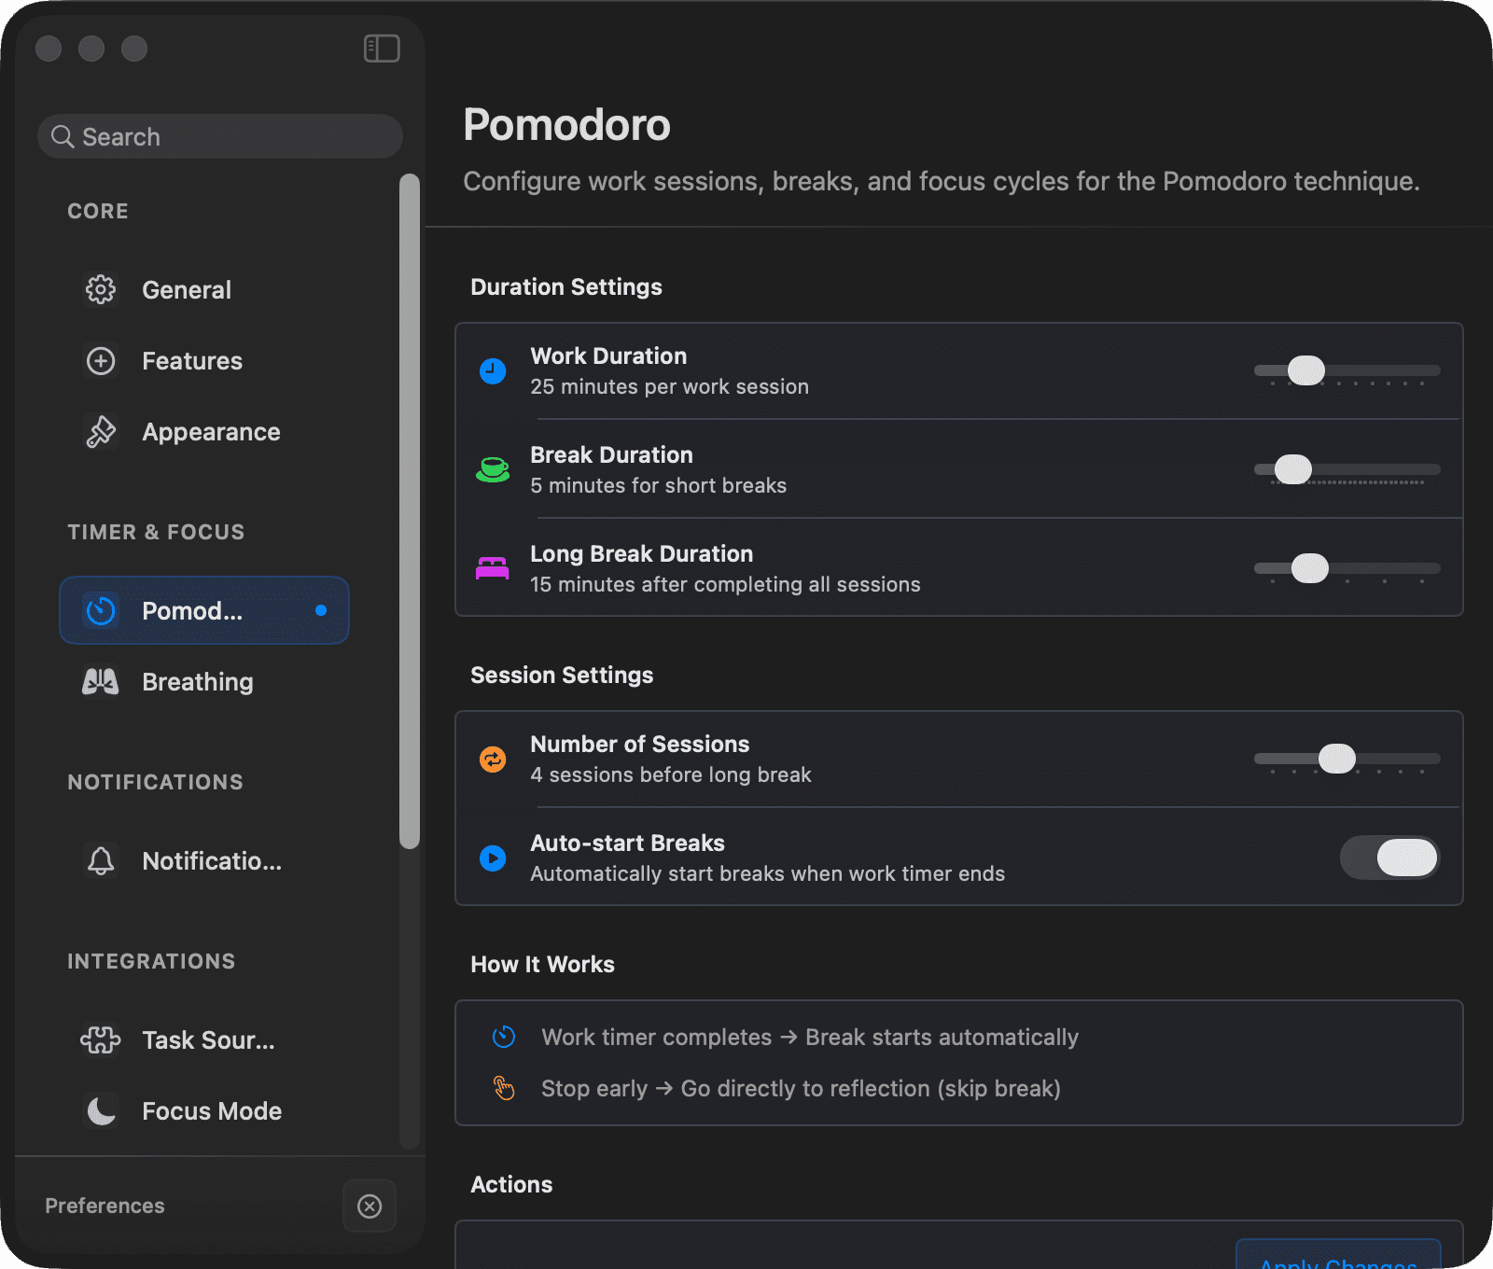Click the 'INTEGRATIONS' sidebar header
Screen dimensions: 1493x1269
(x=151, y=961)
